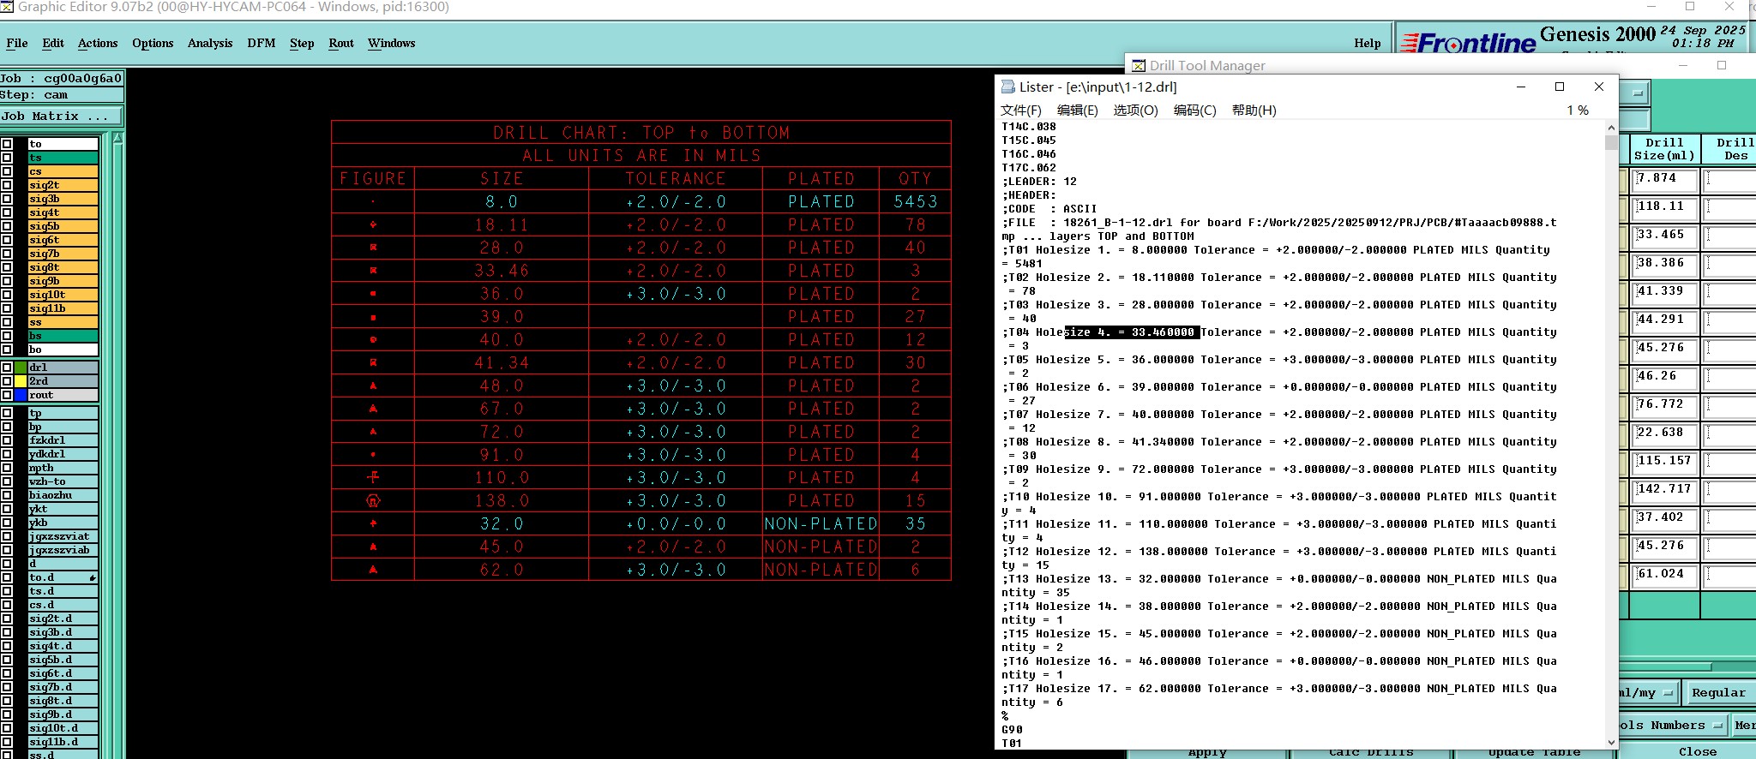Image resolution: width=1756 pixels, height=759 pixels.
Task: Select the sig3b layer row
Action: coord(63,199)
